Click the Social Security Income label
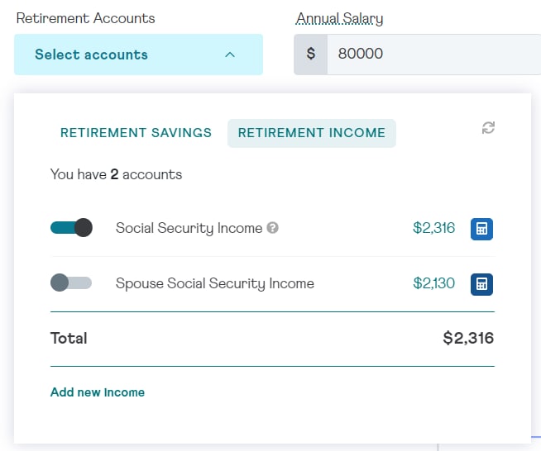541x451 pixels. [x=189, y=228]
